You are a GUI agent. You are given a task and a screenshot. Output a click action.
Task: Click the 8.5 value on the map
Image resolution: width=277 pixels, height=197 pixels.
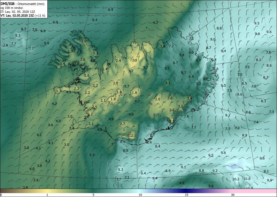click(x=244, y=83)
